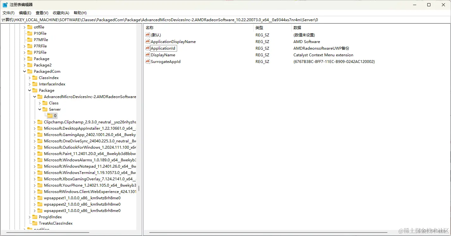Expand the Package2 tree node
Viewport: 451px width, 236px height.
25,65
